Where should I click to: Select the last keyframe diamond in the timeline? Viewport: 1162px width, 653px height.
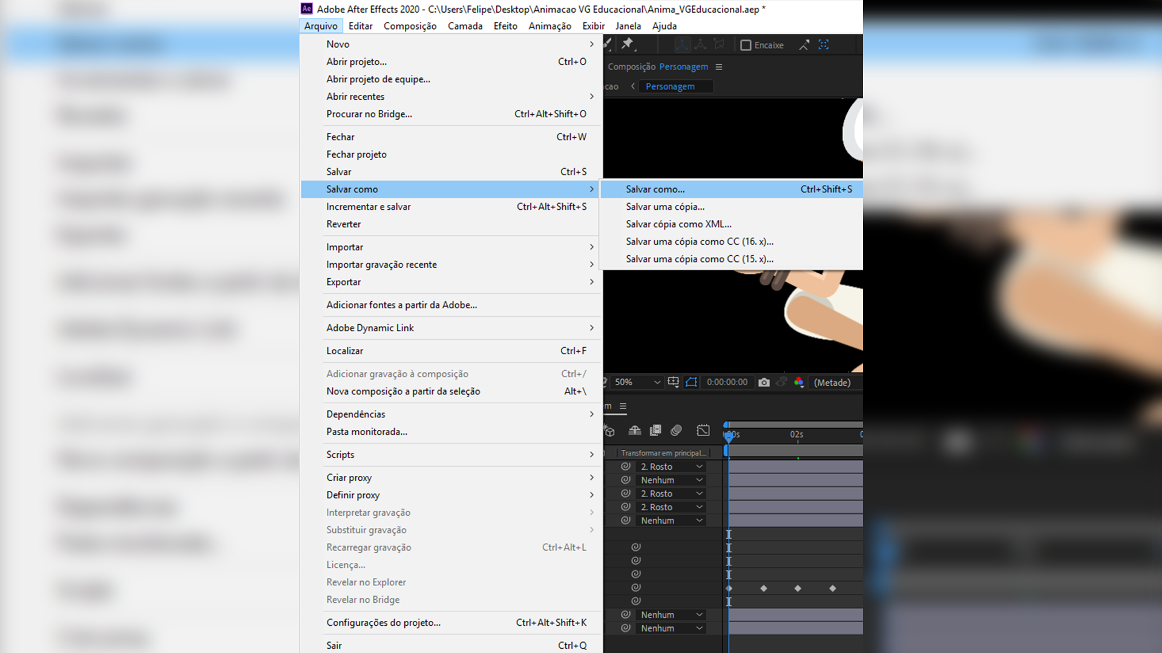[833, 588]
